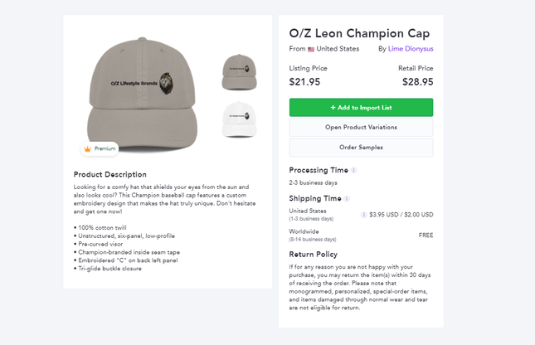Click the Processing Time info icon
The width and height of the screenshot is (535, 345).
tap(354, 170)
